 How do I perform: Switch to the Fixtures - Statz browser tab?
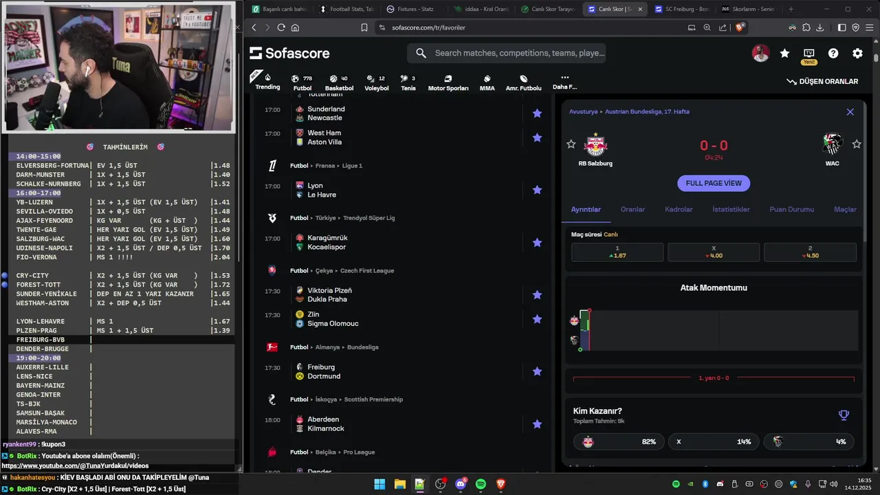pyautogui.click(x=415, y=9)
